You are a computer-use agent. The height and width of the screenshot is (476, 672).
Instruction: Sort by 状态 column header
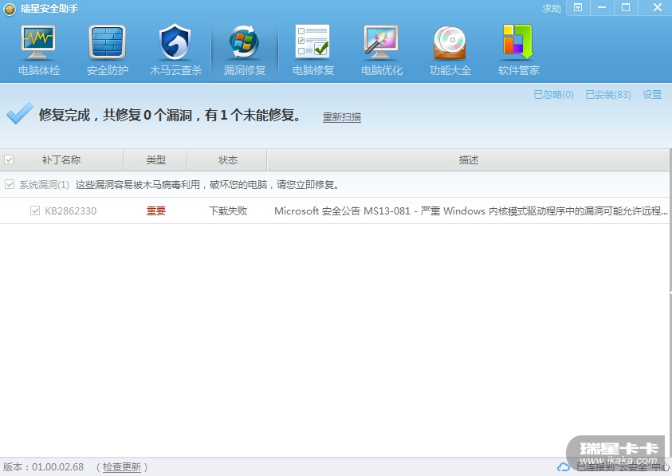227,160
